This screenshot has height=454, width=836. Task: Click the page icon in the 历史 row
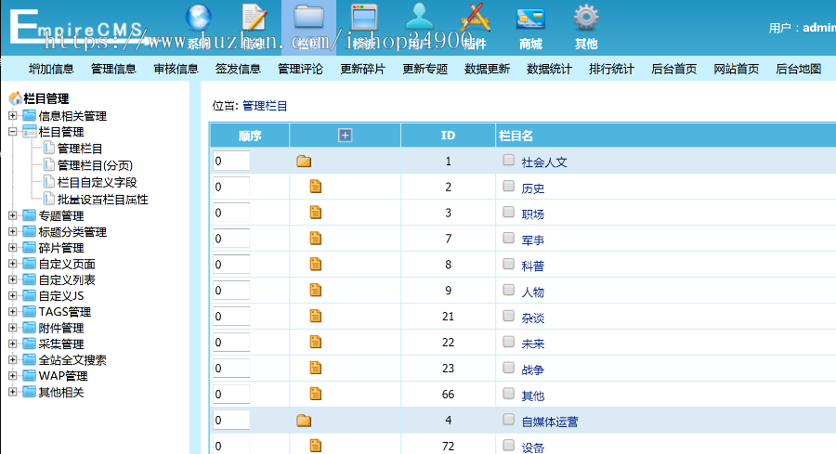tap(316, 187)
